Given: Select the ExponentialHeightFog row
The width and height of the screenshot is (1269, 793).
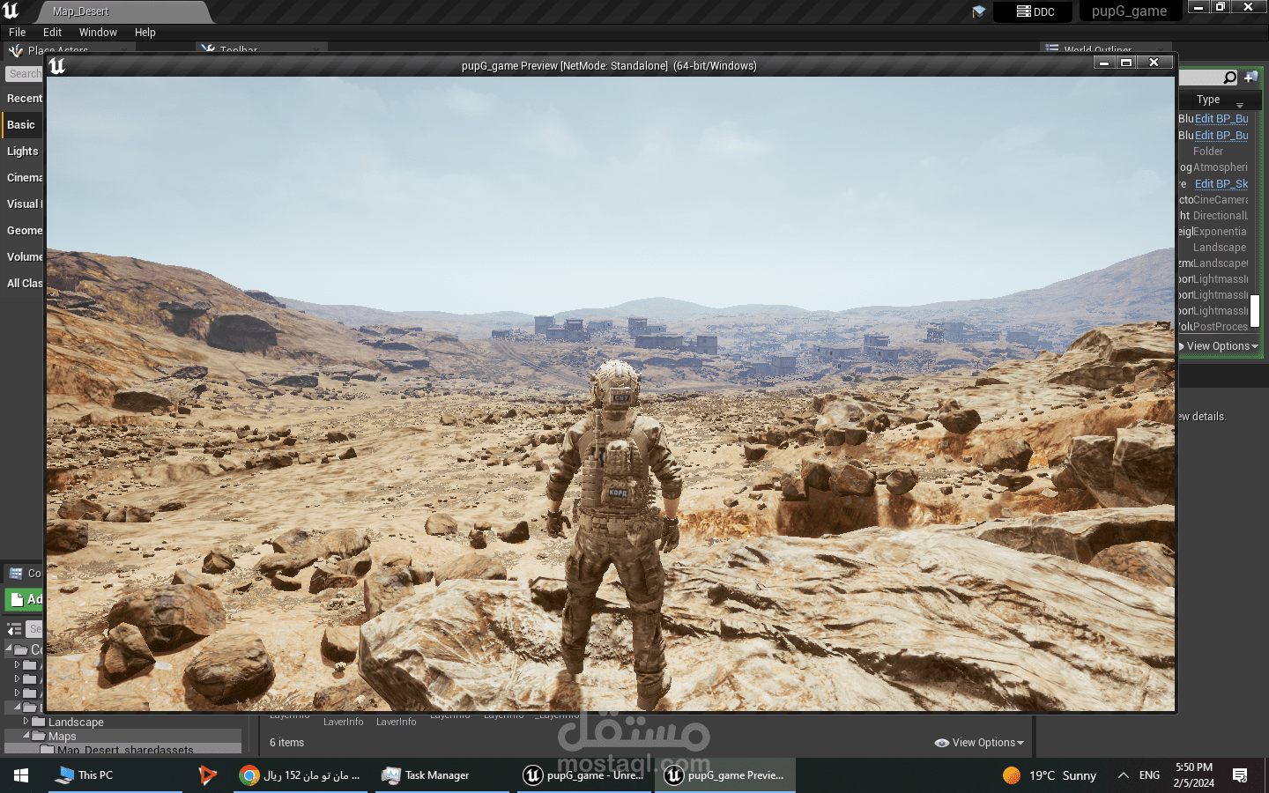Looking at the screenshot, I should [1213, 232].
